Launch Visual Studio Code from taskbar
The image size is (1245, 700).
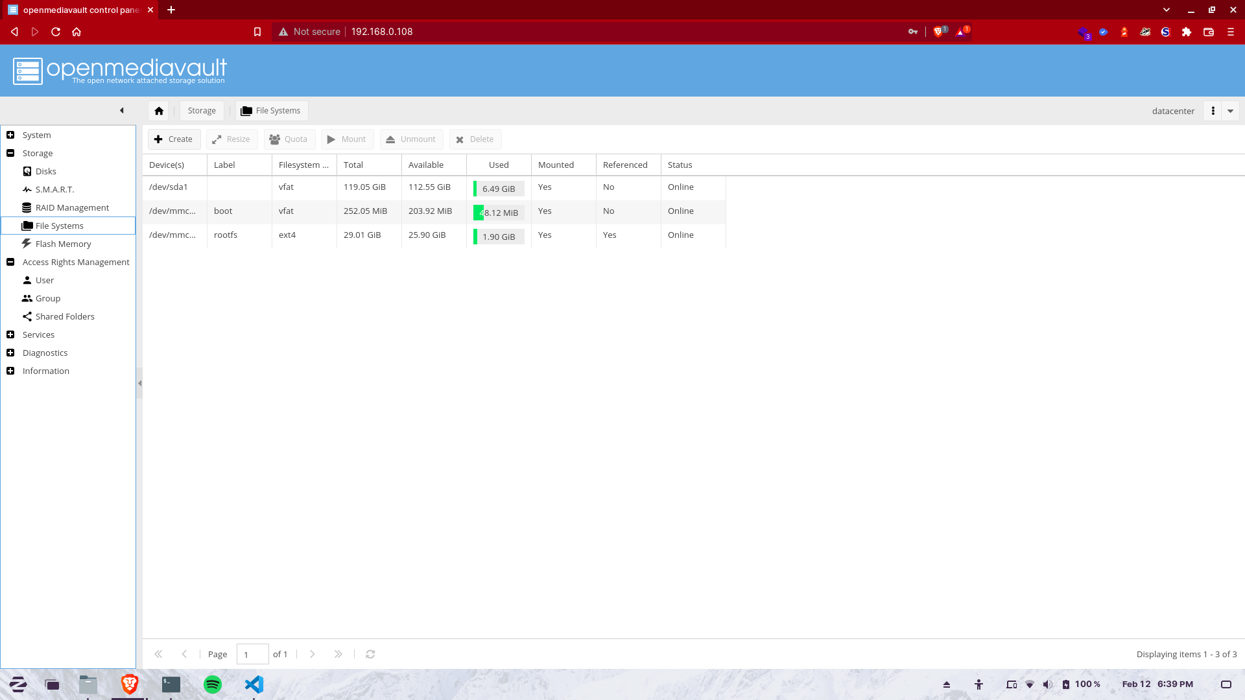(x=254, y=684)
